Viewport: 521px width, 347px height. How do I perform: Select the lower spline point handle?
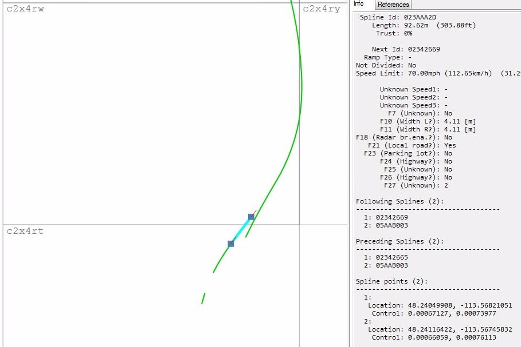coord(231,244)
